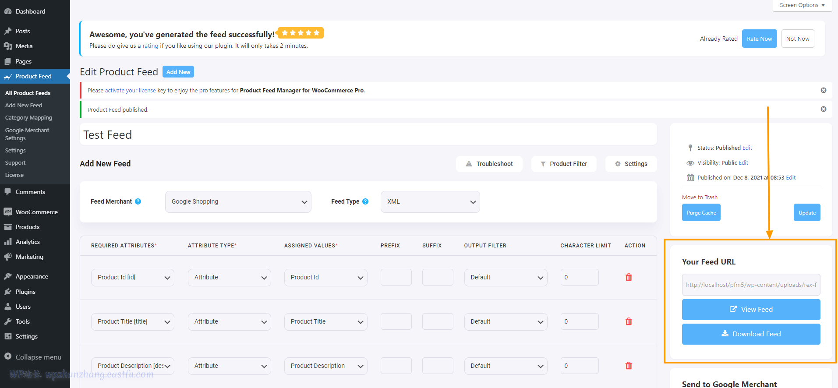
Task: Open the Product Filter panel
Action: (563, 164)
